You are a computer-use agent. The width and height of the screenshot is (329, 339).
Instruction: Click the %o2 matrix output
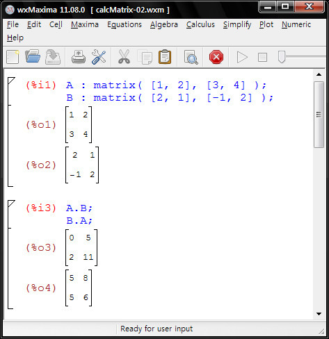tap(82, 165)
